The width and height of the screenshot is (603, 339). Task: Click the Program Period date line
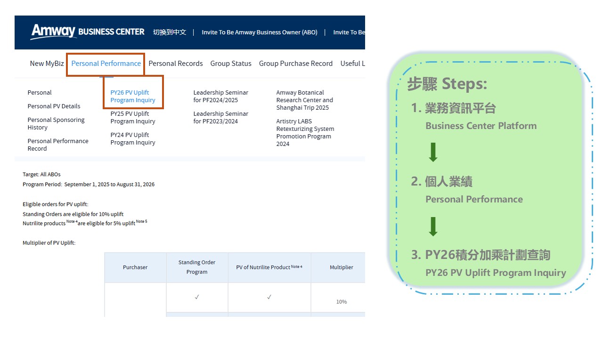pos(89,185)
